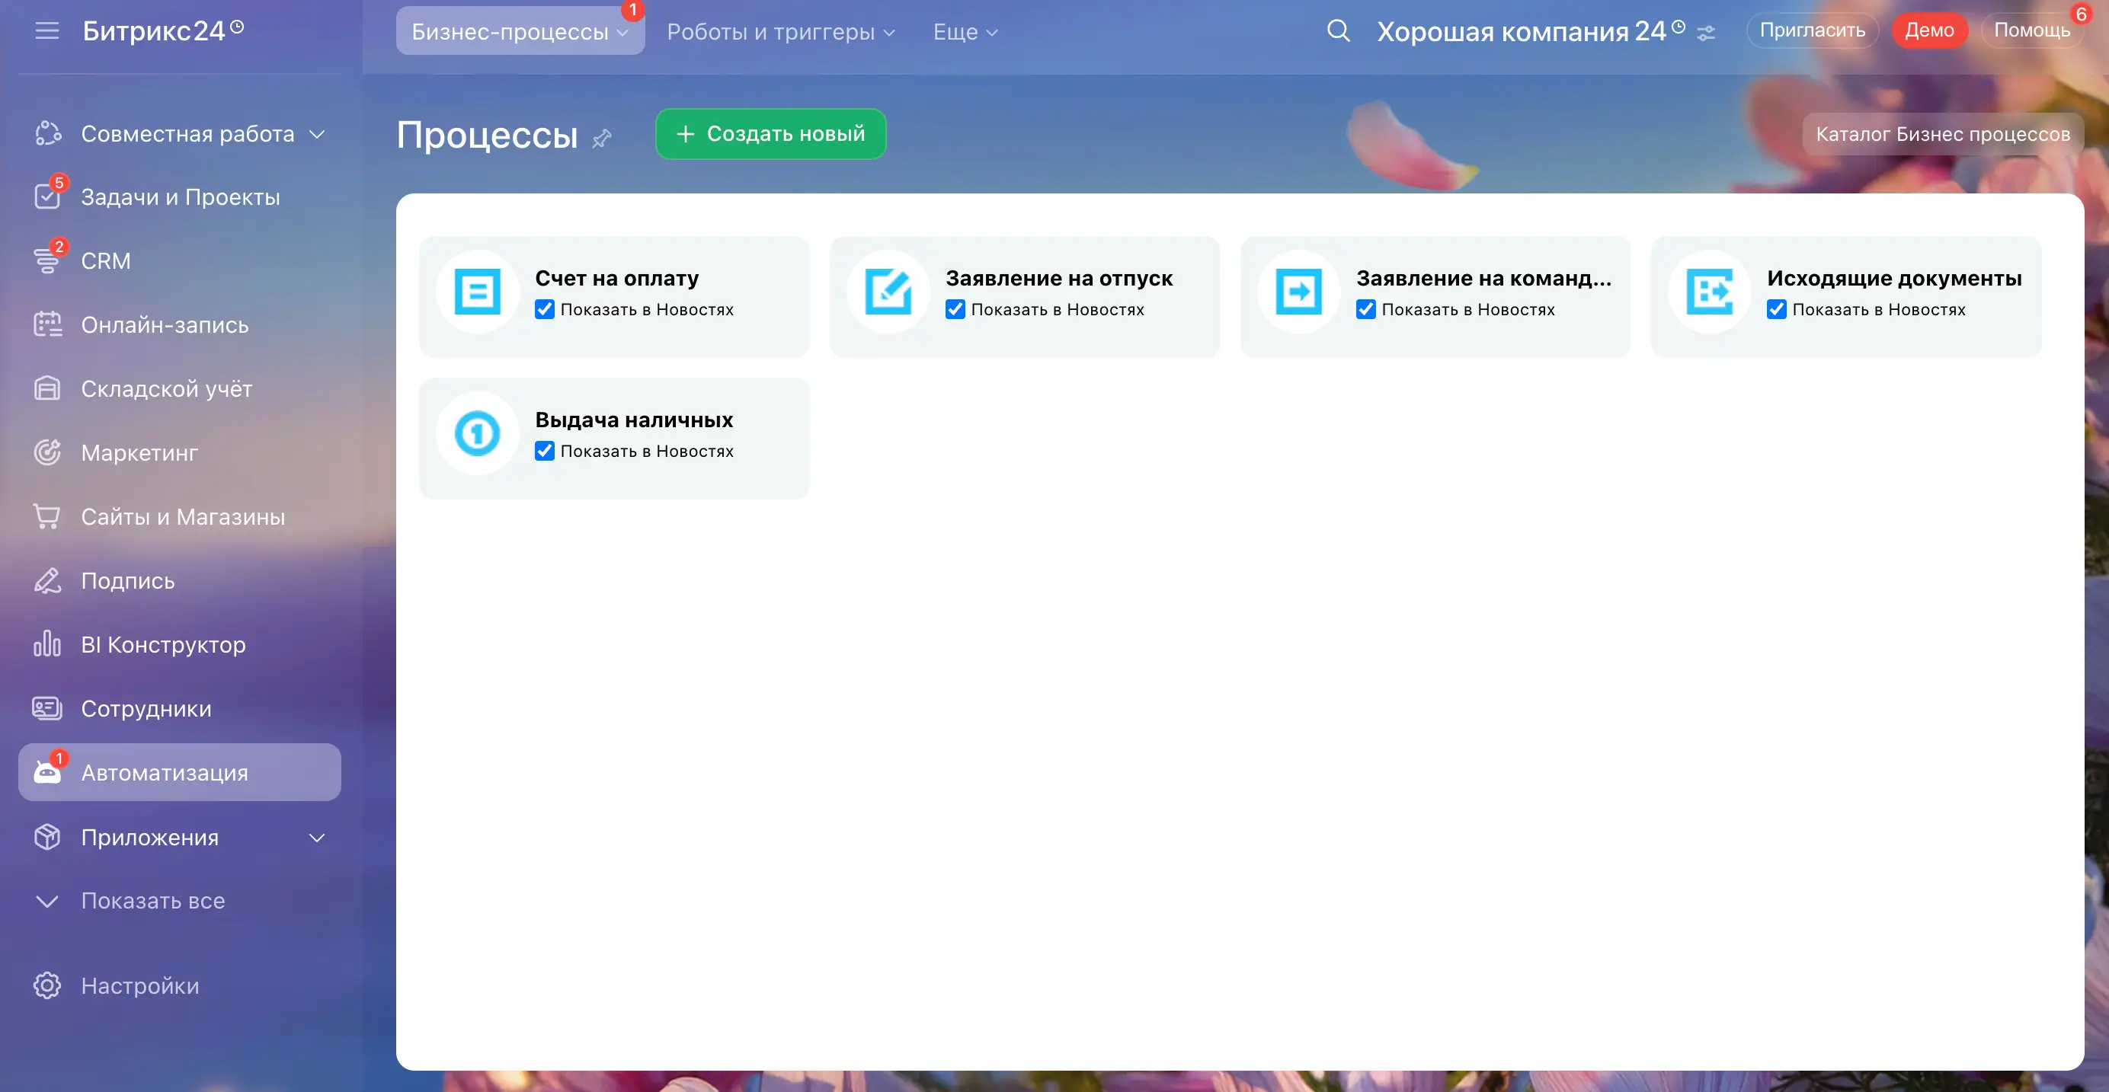
Task: Open Счет на оплату process icon
Action: tap(477, 292)
